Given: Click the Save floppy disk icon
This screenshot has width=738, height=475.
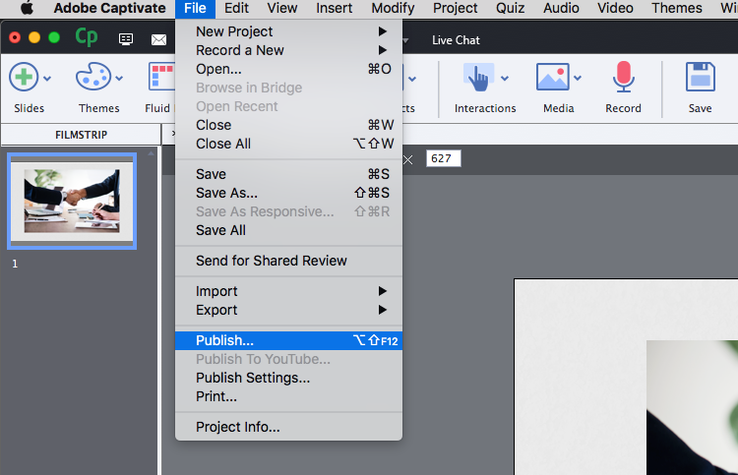Looking at the screenshot, I should pos(701,77).
